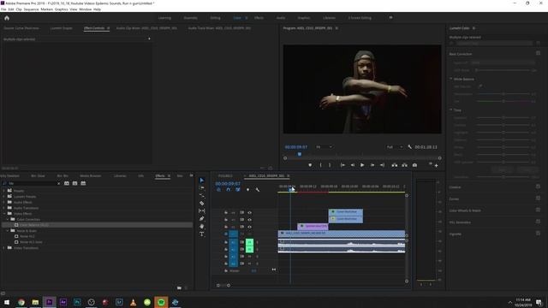
Task: Switch to the Lumetri Scopes tab
Action: pyautogui.click(x=61, y=28)
